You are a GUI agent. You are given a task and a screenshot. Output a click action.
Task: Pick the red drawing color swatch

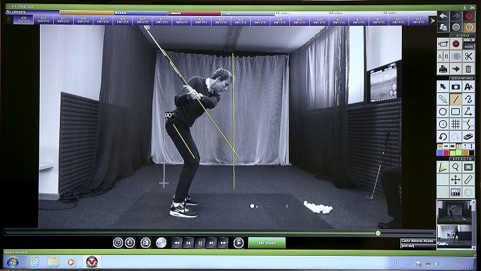[446, 153]
